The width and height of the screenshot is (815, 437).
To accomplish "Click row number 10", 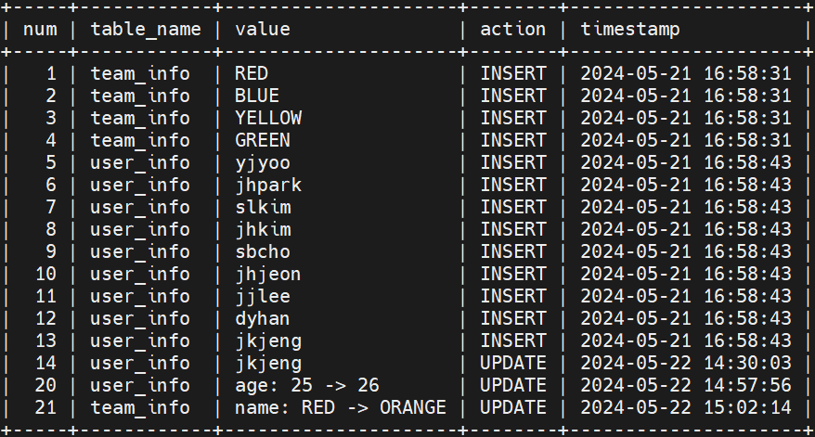I will pyautogui.click(x=45, y=275).
